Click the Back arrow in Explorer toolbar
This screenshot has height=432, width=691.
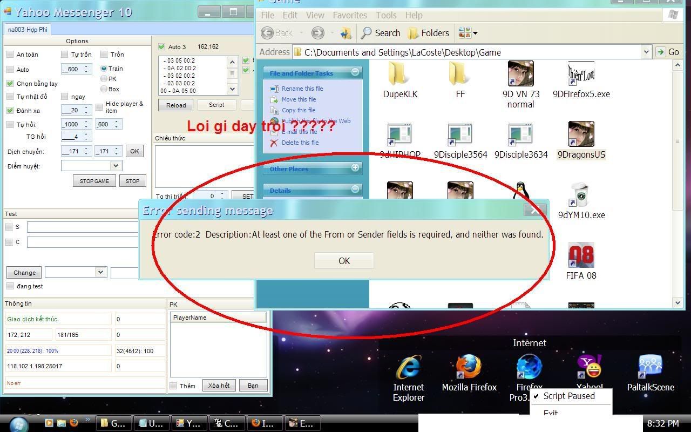coord(267,33)
